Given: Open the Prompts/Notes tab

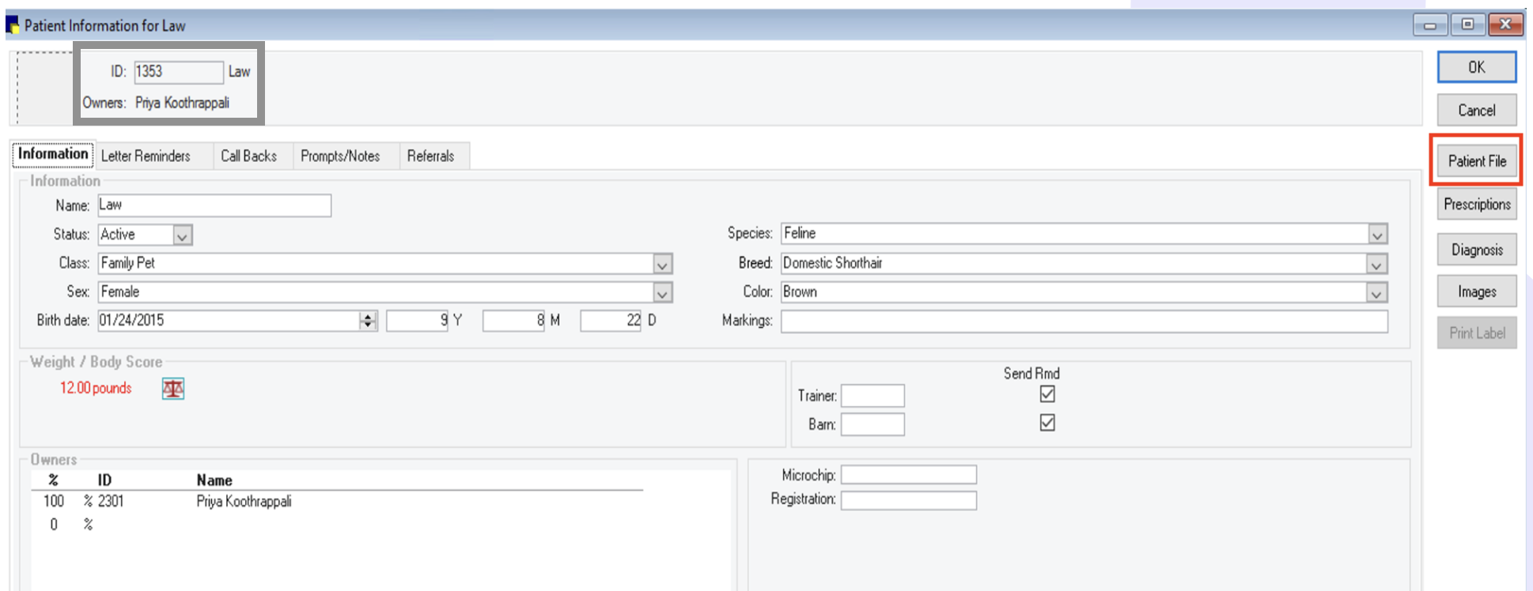Looking at the screenshot, I should pyautogui.click(x=340, y=156).
